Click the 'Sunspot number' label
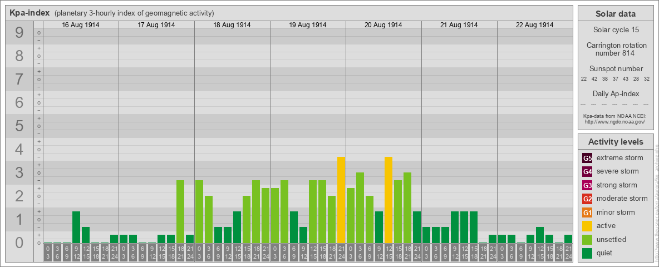This screenshot has height=267, width=659. coord(615,68)
